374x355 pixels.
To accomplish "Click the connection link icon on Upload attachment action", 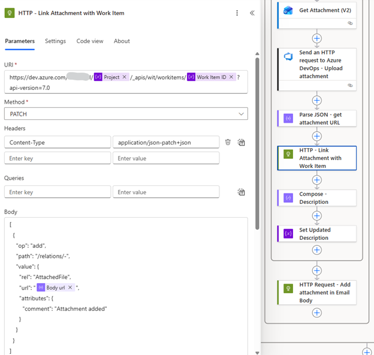I will click(x=350, y=85).
